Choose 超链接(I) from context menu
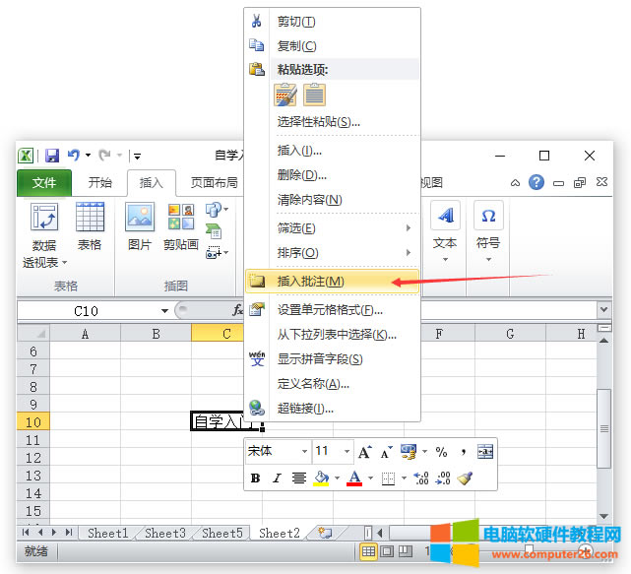 (333, 409)
